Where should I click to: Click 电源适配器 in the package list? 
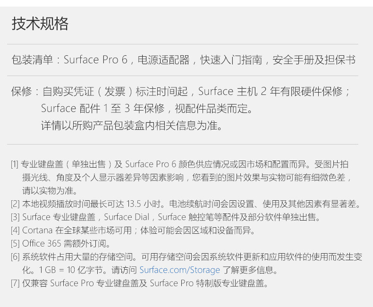(163, 60)
